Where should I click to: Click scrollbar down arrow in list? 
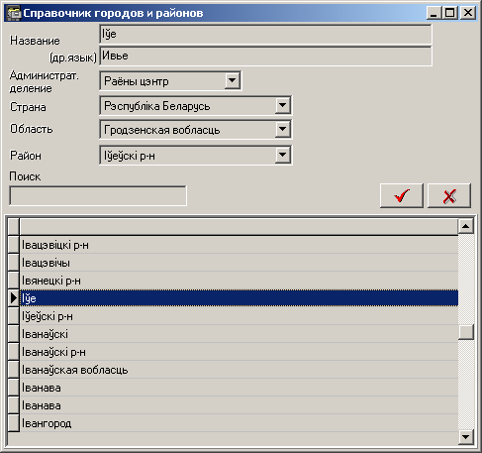[465, 437]
